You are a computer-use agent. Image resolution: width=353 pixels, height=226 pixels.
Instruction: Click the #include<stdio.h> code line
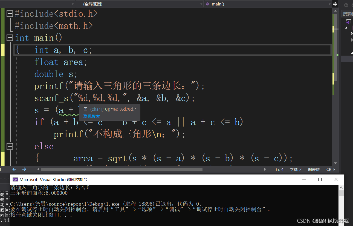click(56, 13)
